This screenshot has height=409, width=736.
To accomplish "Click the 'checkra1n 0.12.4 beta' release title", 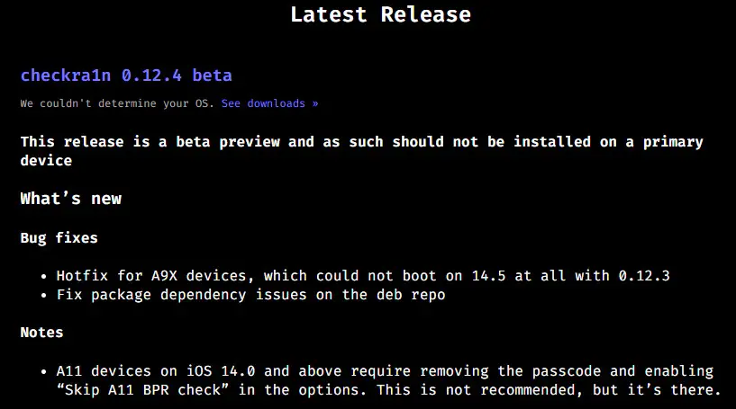I will coord(126,76).
